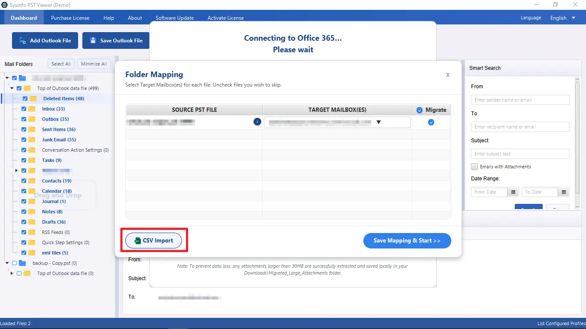This screenshot has height=329, width=586.
Task: Select folder icon of Top of Outlook data file (0)
Action: point(27,273)
